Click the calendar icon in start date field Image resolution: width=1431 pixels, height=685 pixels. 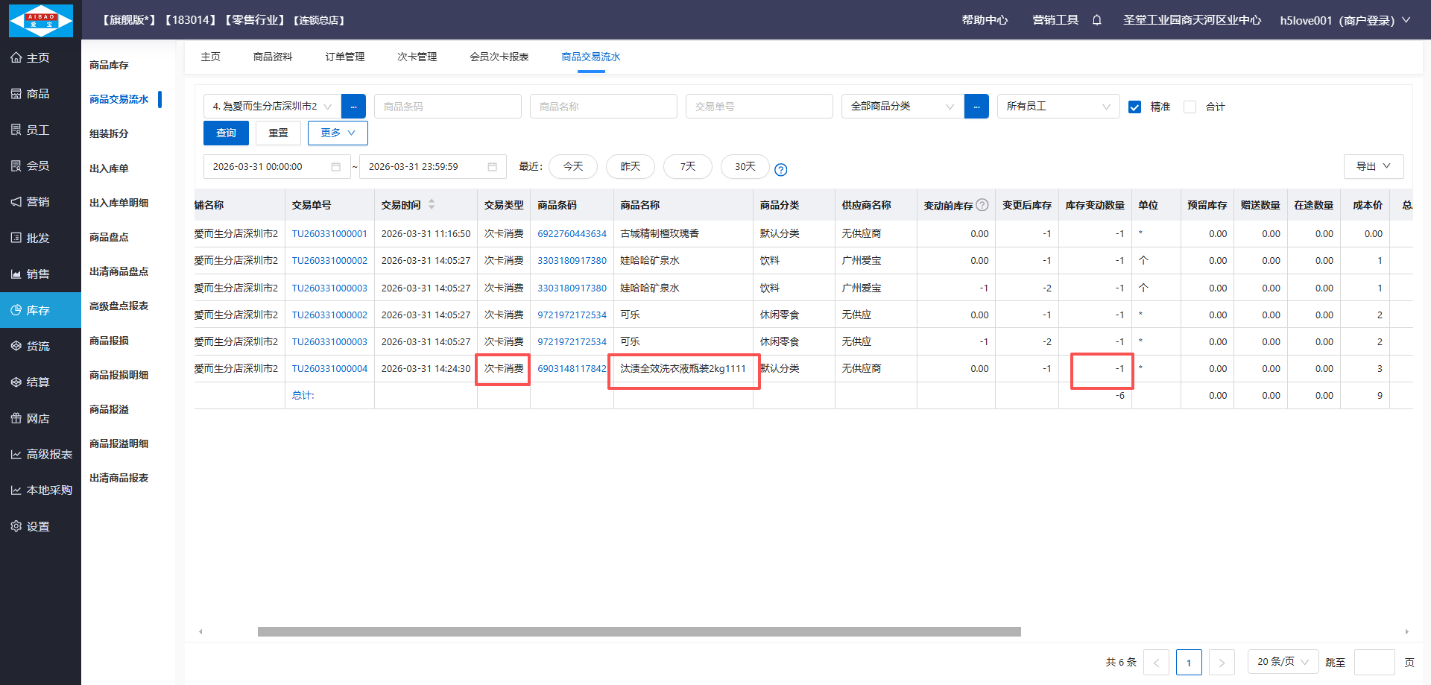pos(335,167)
